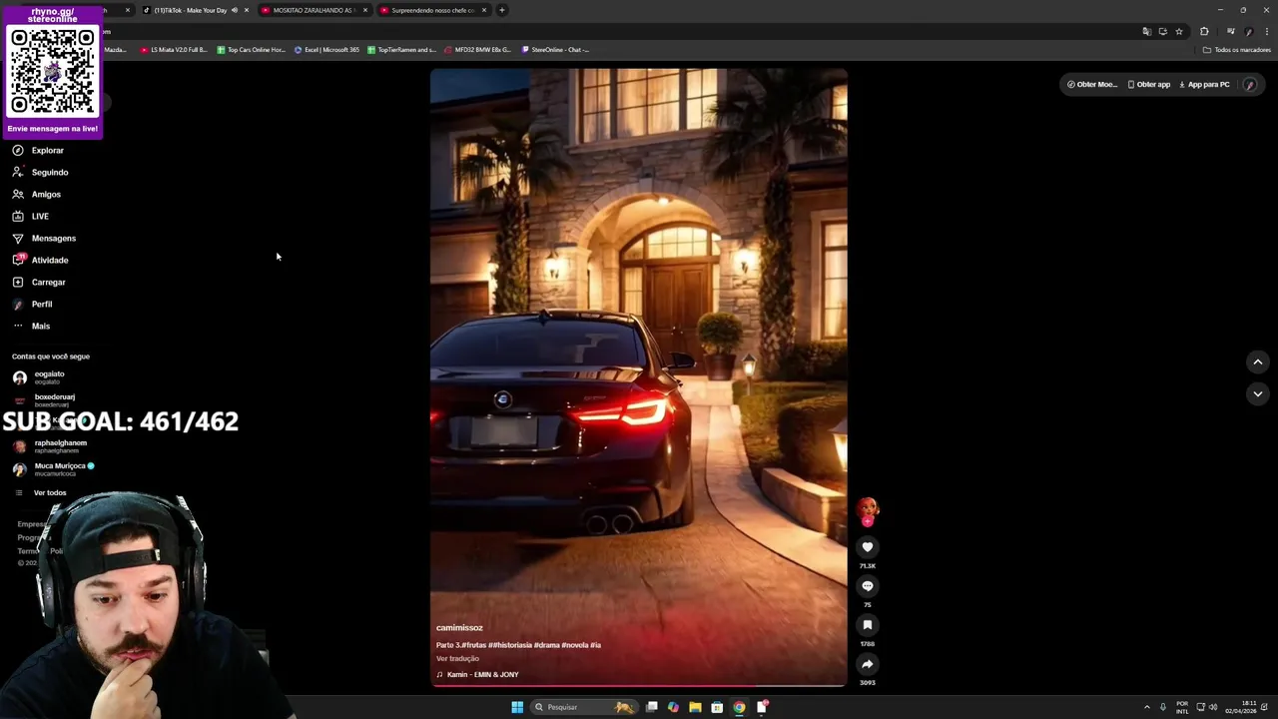The width and height of the screenshot is (1278, 719).
Task: Open File Explorer from taskbar
Action: [695, 707]
